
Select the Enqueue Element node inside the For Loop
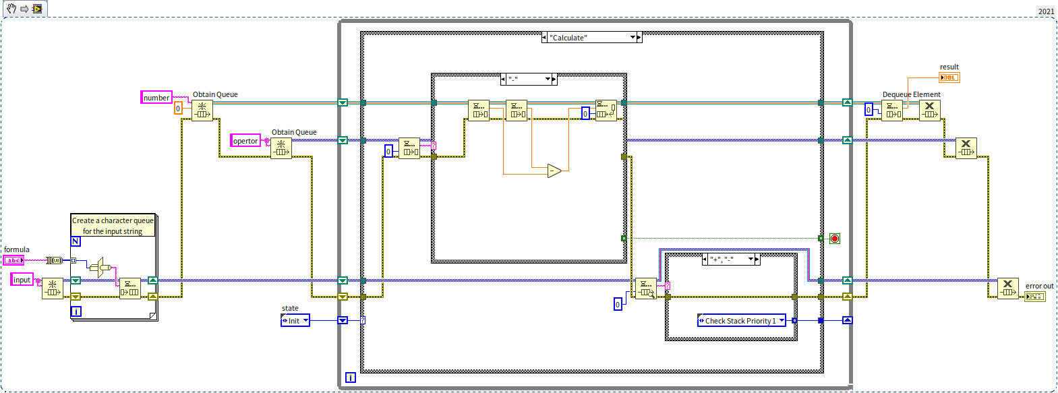point(130,288)
